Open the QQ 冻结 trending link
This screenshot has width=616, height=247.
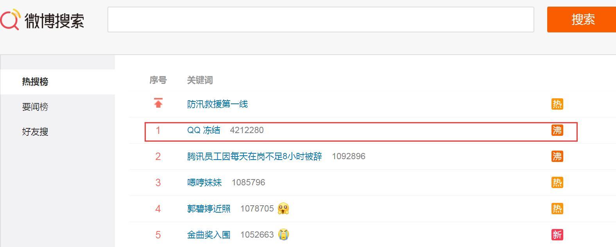pyautogui.click(x=204, y=130)
